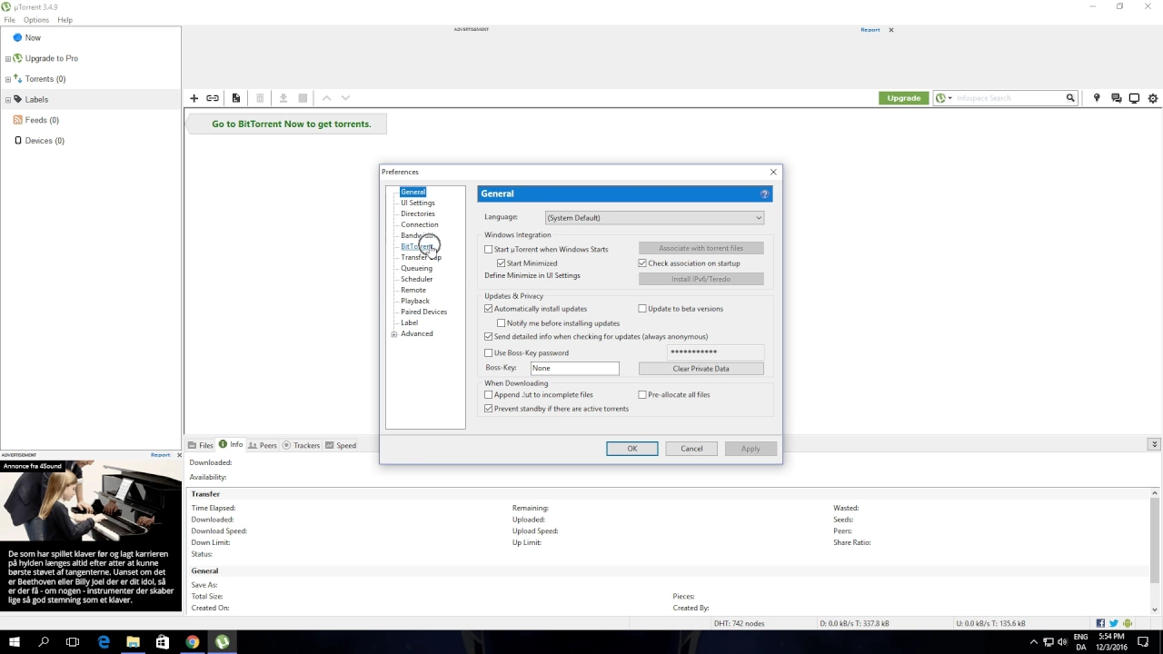Screen dimensions: 1163x654
Task: Click the Android icon in status bar
Action: 1128,624
